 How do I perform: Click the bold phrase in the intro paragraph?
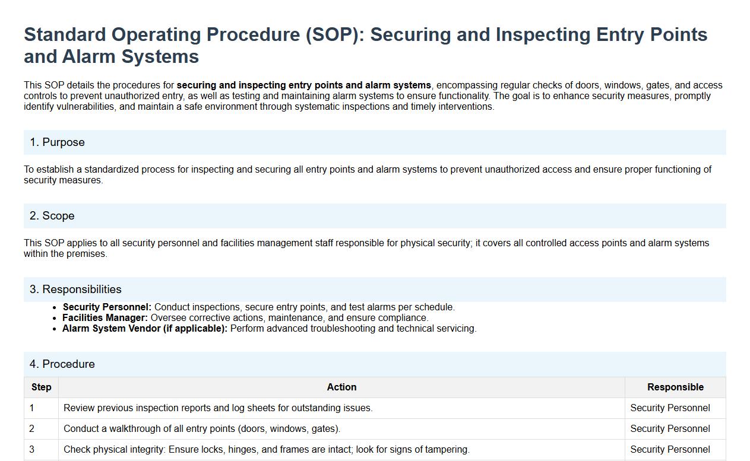(303, 85)
